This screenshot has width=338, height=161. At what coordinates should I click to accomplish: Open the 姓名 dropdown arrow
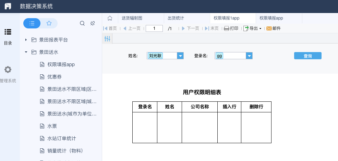point(180,56)
